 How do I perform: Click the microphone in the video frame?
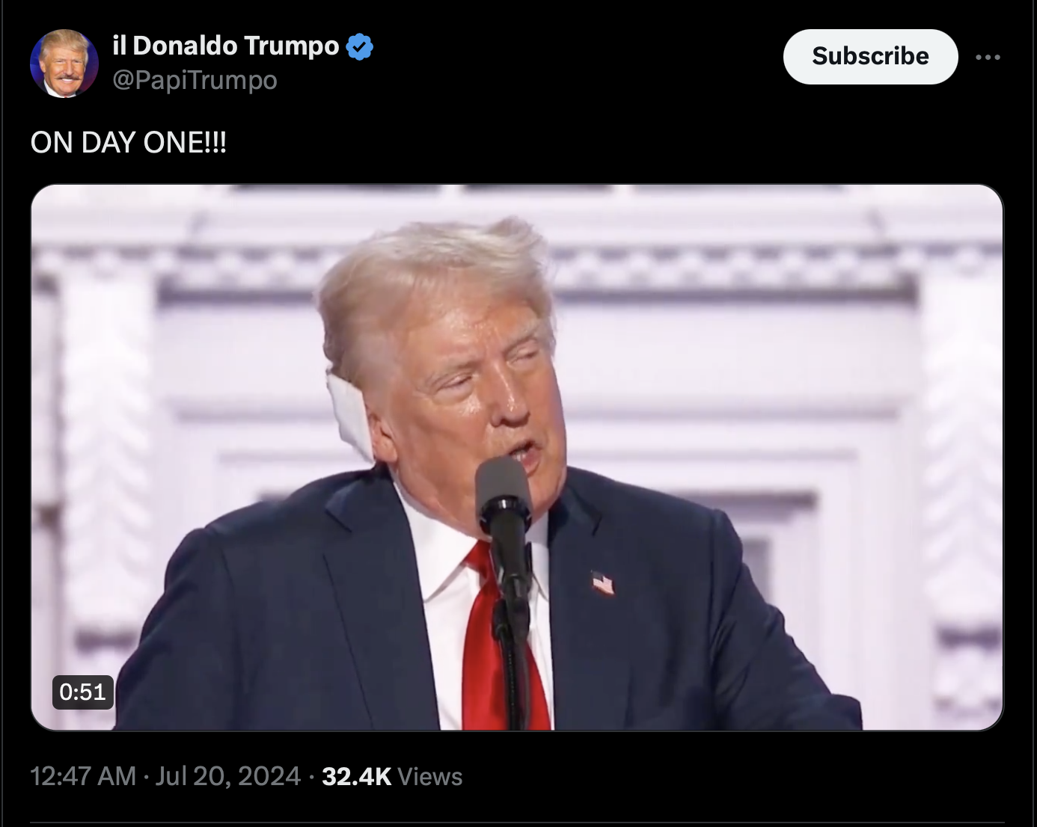click(x=504, y=494)
